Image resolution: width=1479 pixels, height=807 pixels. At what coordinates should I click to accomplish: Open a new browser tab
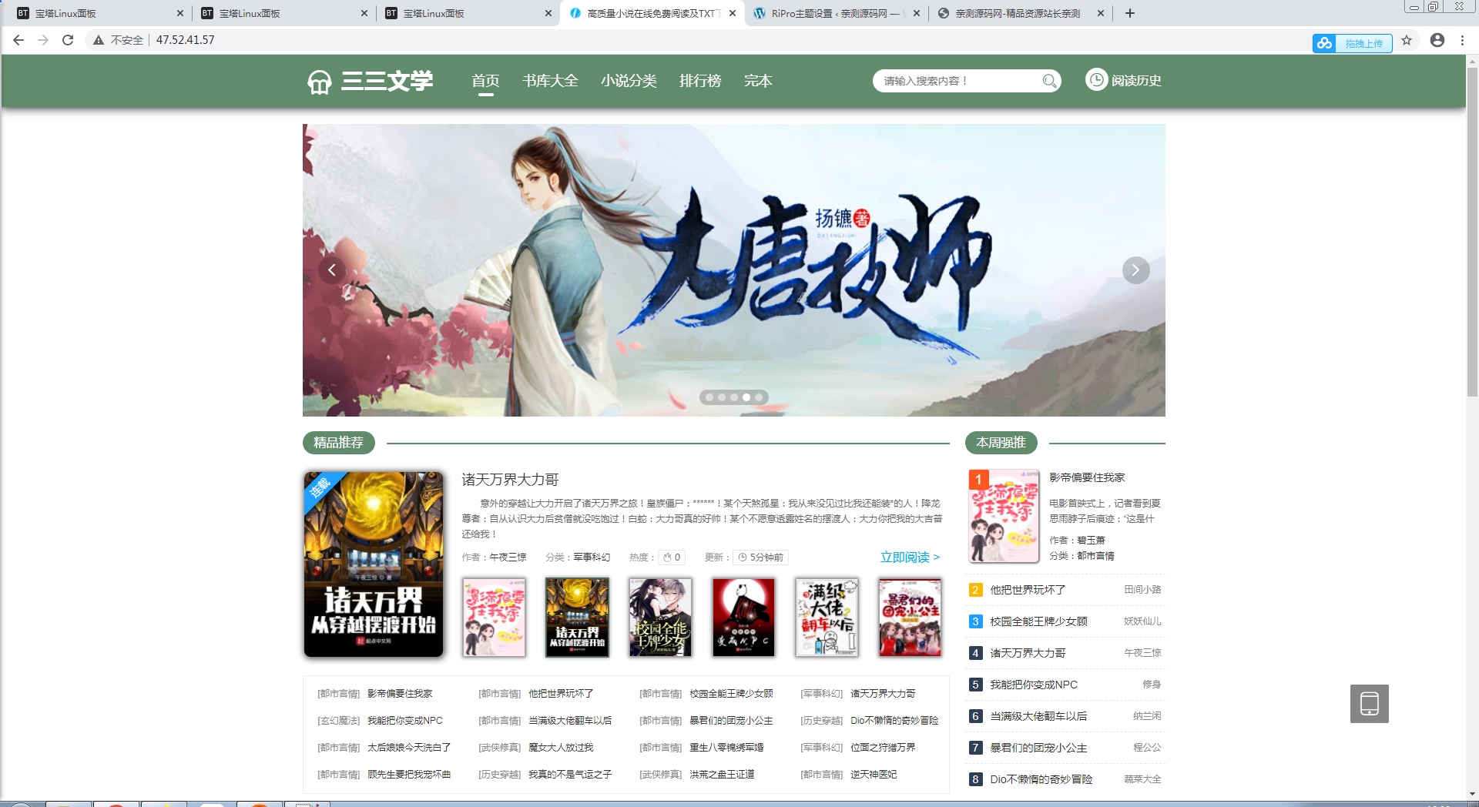click(1129, 13)
